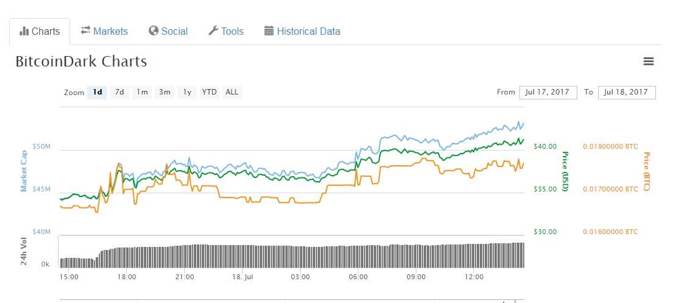The image size is (695, 303).
Task: Zoom chart to 3m range
Action: (x=165, y=92)
